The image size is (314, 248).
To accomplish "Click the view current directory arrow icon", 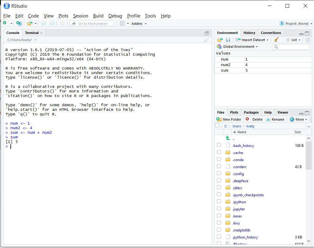I will [36, 39].
